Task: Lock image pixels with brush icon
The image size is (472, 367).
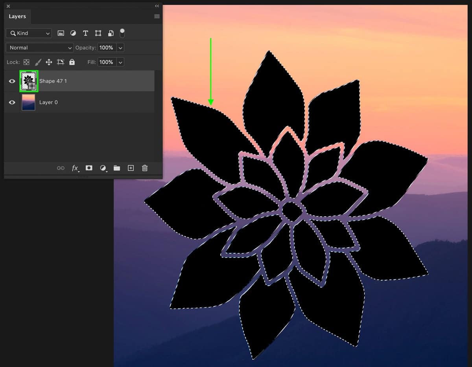Action: 38,62
